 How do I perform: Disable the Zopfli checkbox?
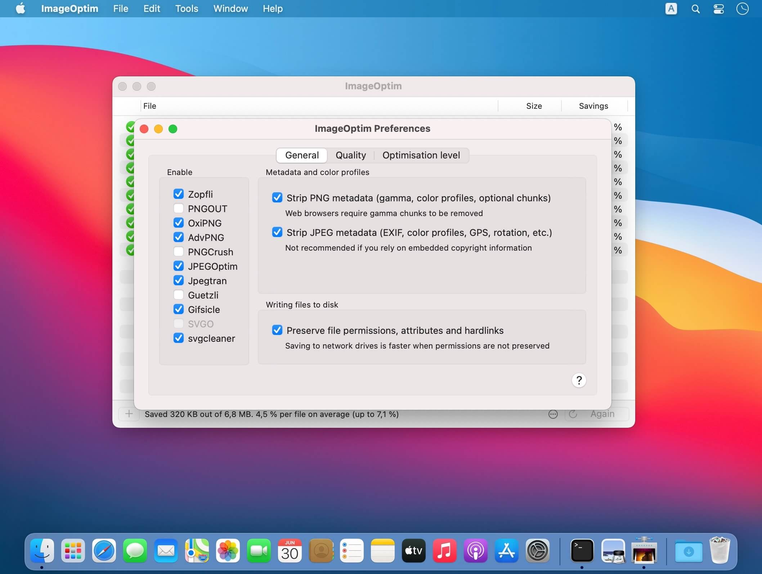point(179,194)
